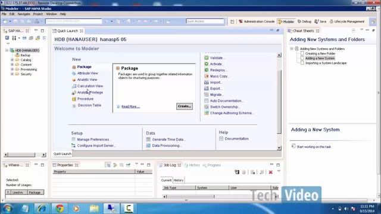Collapse Adding New Systems and Folders tree

[292, 49]
